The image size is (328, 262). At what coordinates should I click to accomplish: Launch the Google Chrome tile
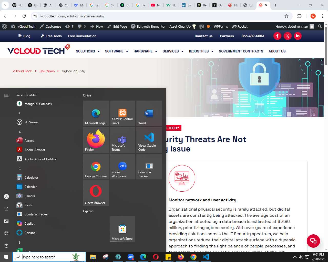pos(96,167)
